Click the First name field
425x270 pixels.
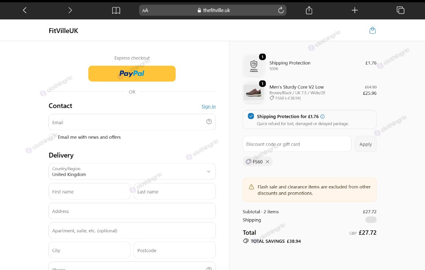[x=89, y=192]
